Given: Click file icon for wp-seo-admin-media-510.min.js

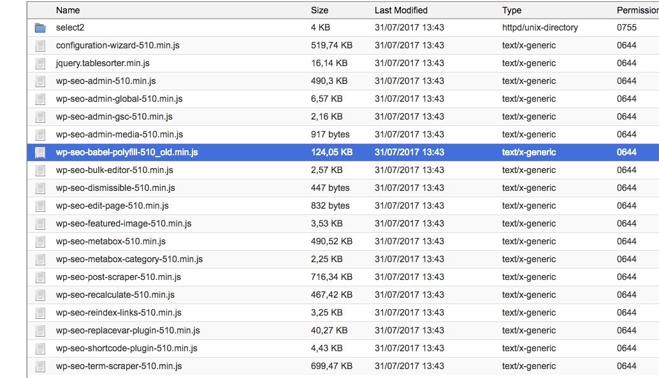Looking at the screenshot, I should pyautogui.click(x=40, y=135).
